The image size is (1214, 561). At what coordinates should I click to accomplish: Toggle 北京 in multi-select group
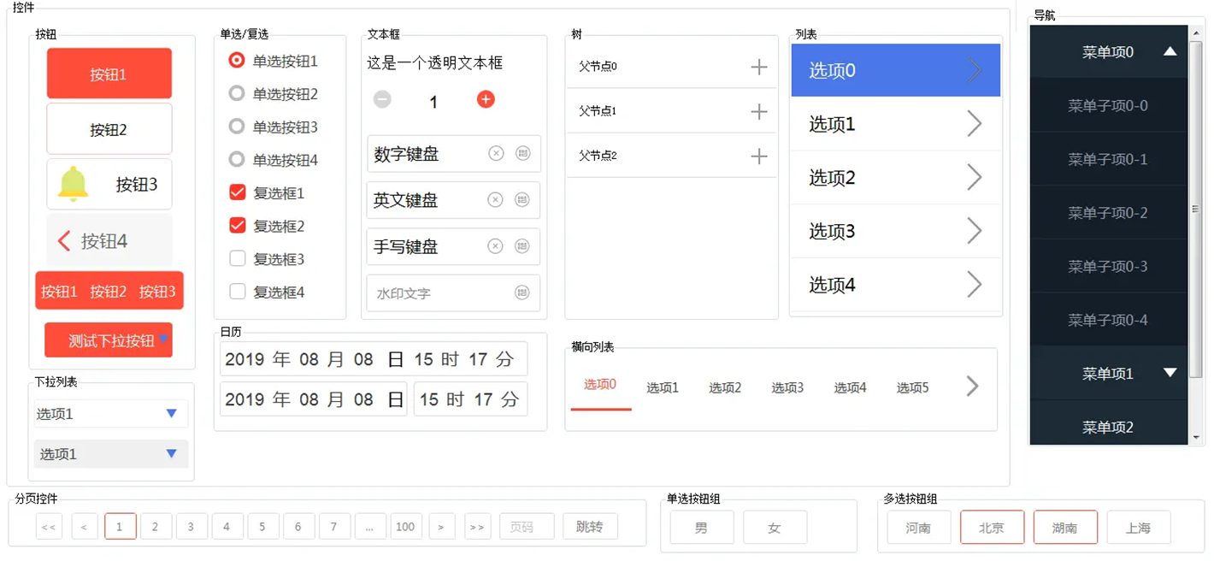tap(992, 528)
